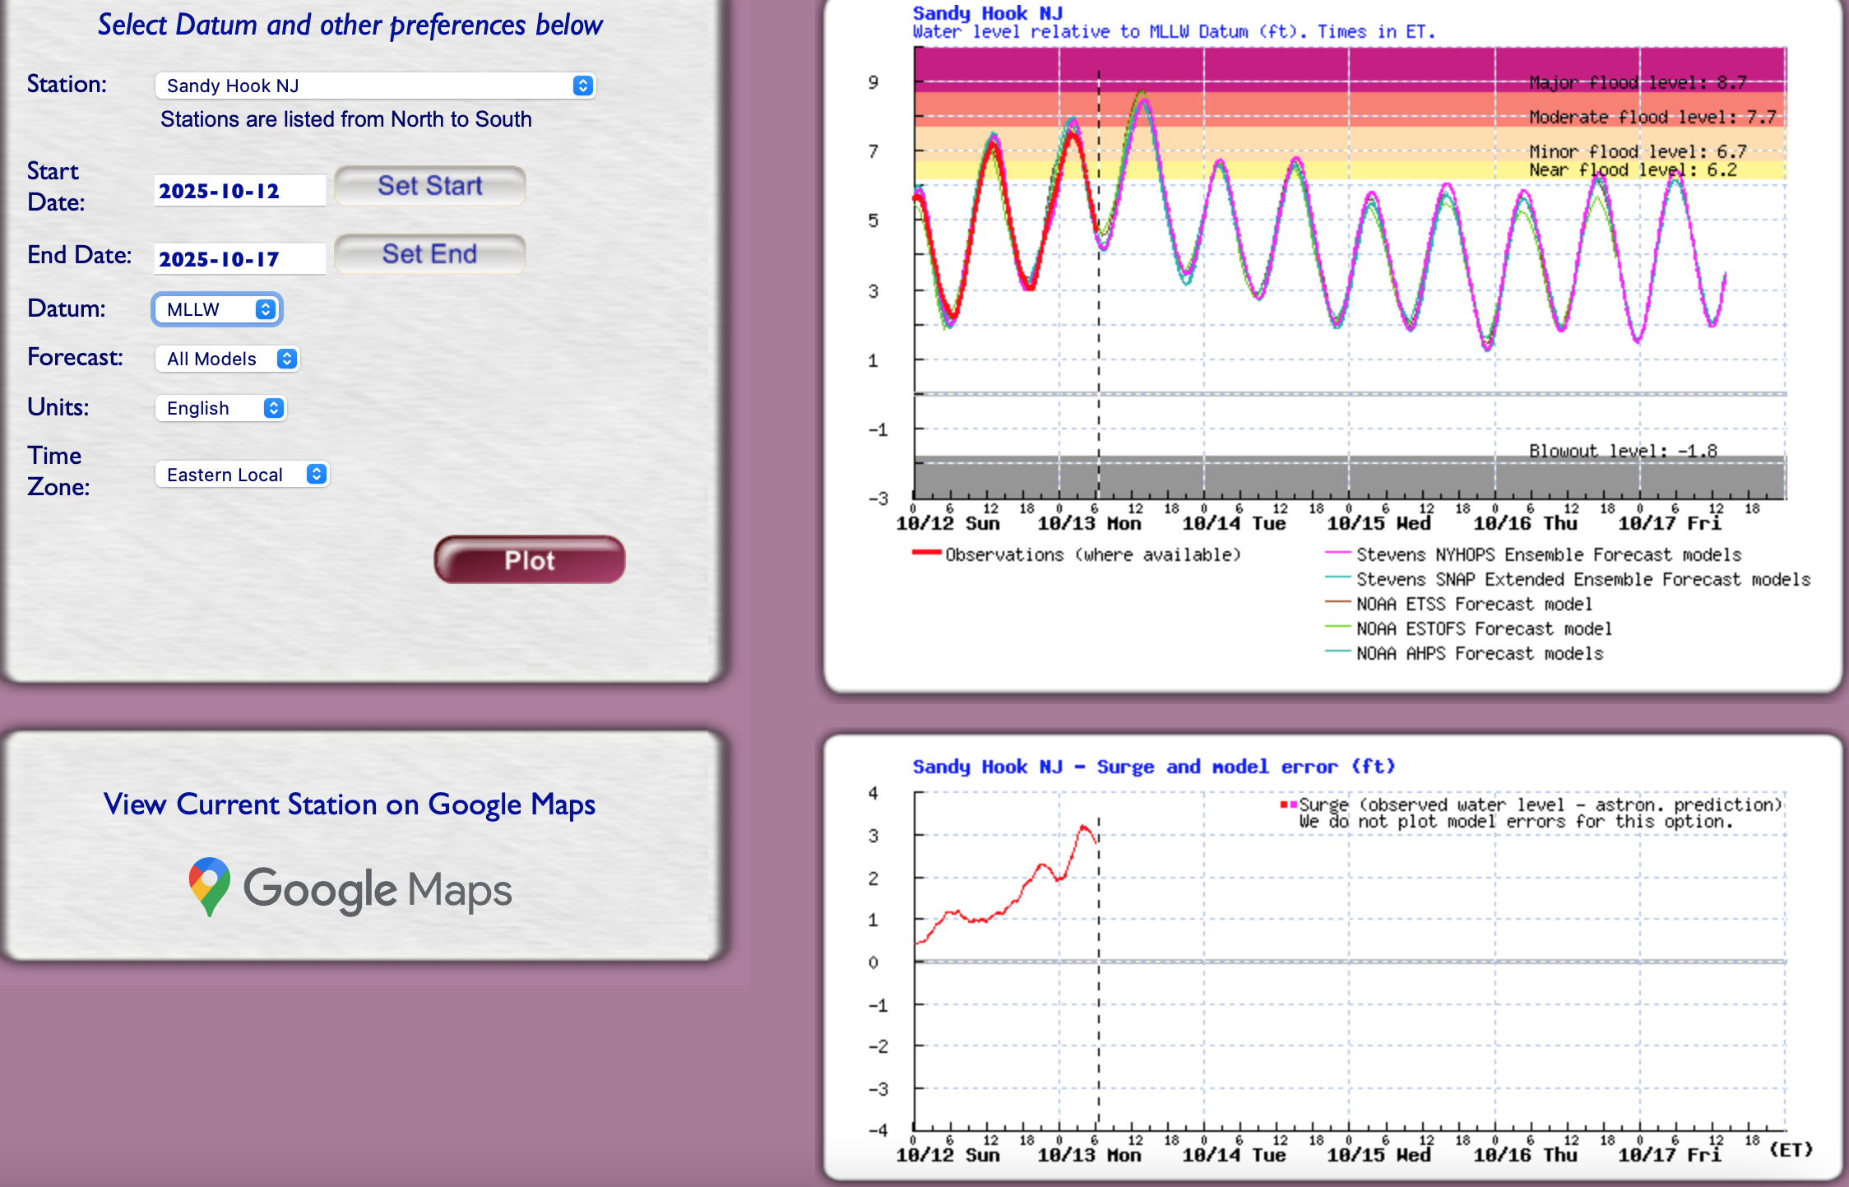
Task: Click the red Plot button
Action: click(529, 560)
